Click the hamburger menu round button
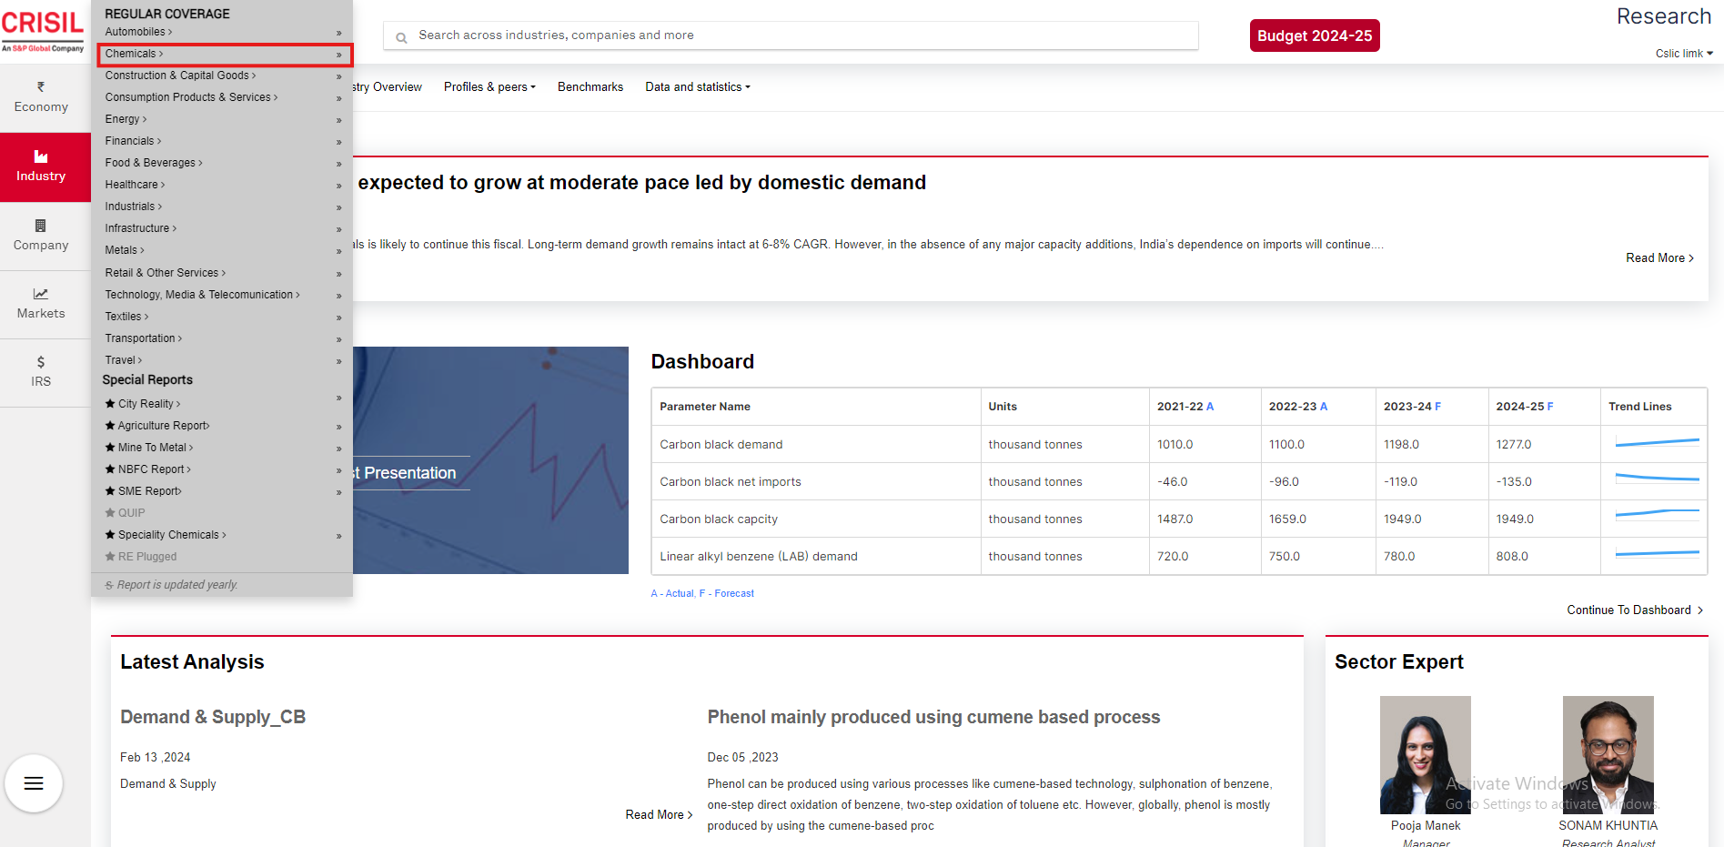Screen dimensions: 1724x847 [x=34, y=783]
